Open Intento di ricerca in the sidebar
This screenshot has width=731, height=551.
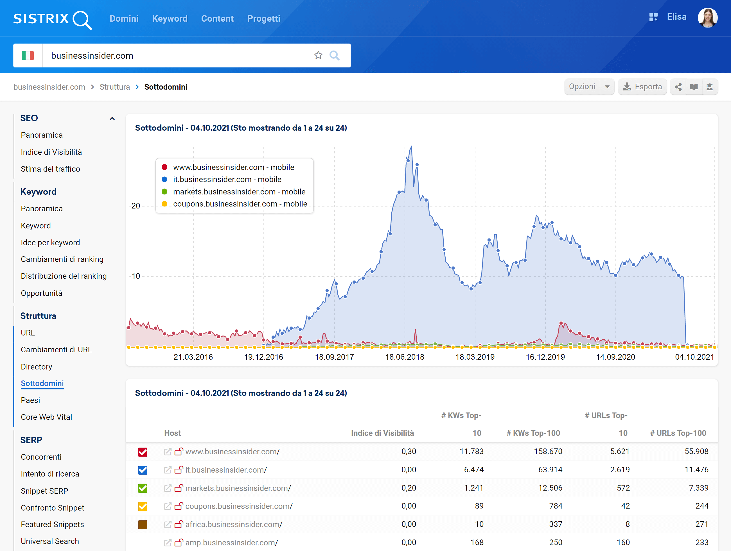click(x=50, y=474)
